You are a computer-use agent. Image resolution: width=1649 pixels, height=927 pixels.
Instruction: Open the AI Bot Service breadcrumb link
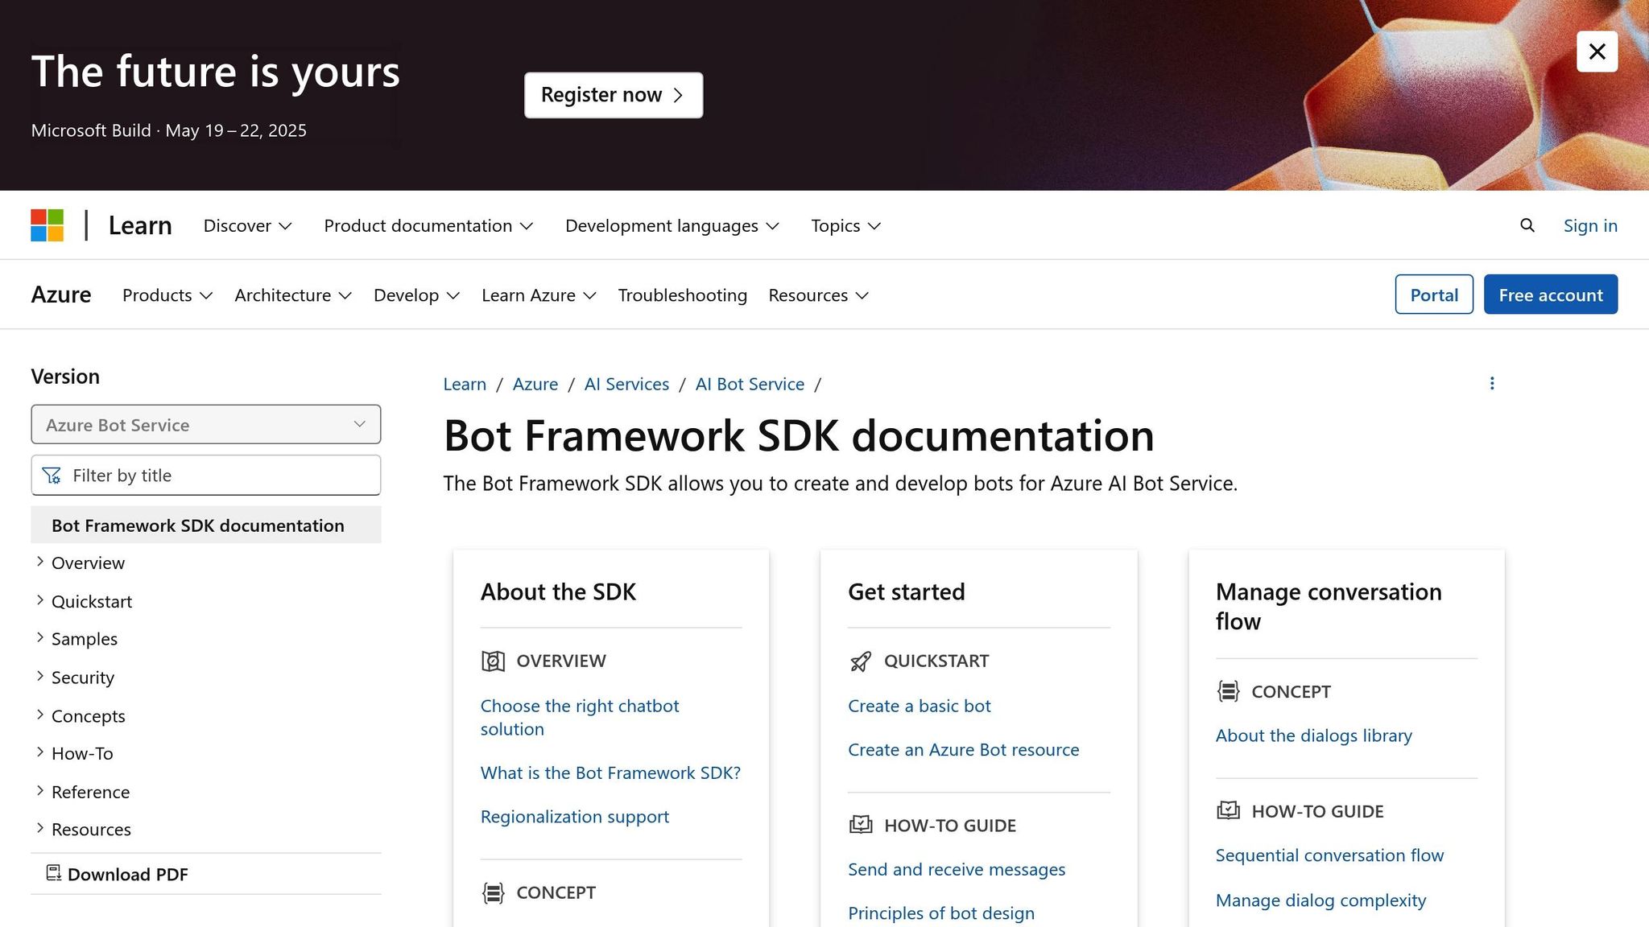(750, 384)
